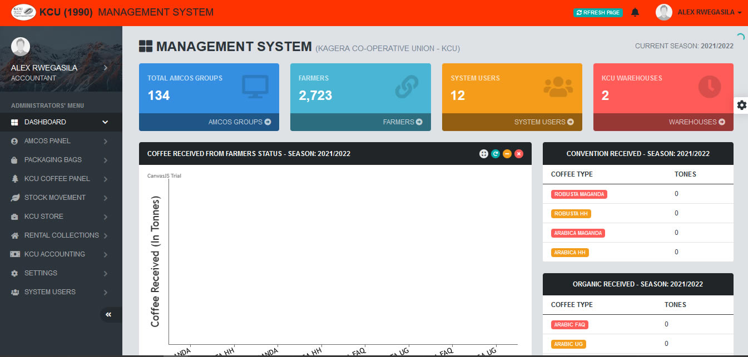748x357 pixels.
Task: Collapse the sidebar with the double-chevron button
Action: coord(109,315)
